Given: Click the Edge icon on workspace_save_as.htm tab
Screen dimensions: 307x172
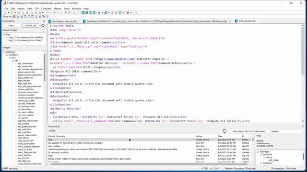Looking at the screenshot, I should (x=50, y=21).
